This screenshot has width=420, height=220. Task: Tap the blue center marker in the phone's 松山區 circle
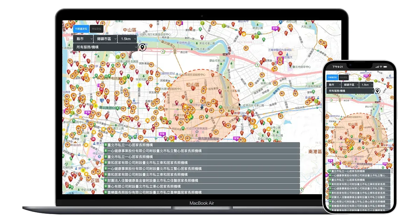pos(359,140)
